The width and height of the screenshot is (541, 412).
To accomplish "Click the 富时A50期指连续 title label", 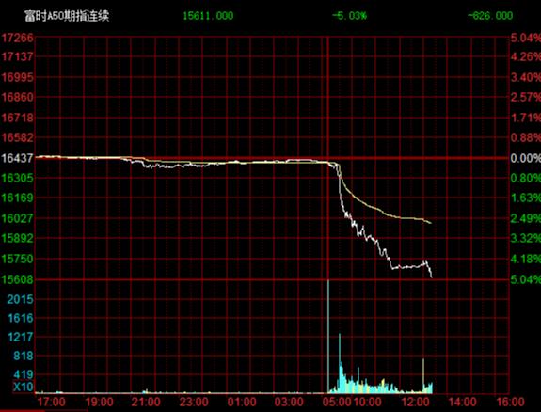I will [x=67, y=16].
